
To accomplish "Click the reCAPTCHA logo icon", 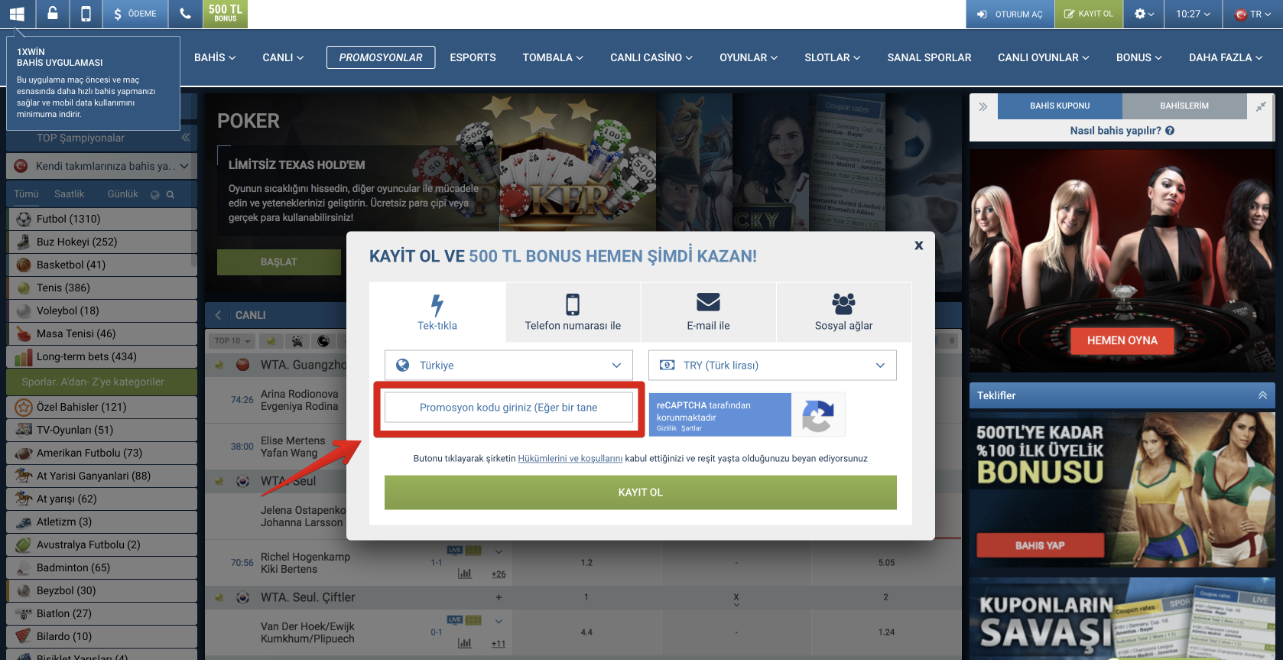I will click(x=817, y=415).
